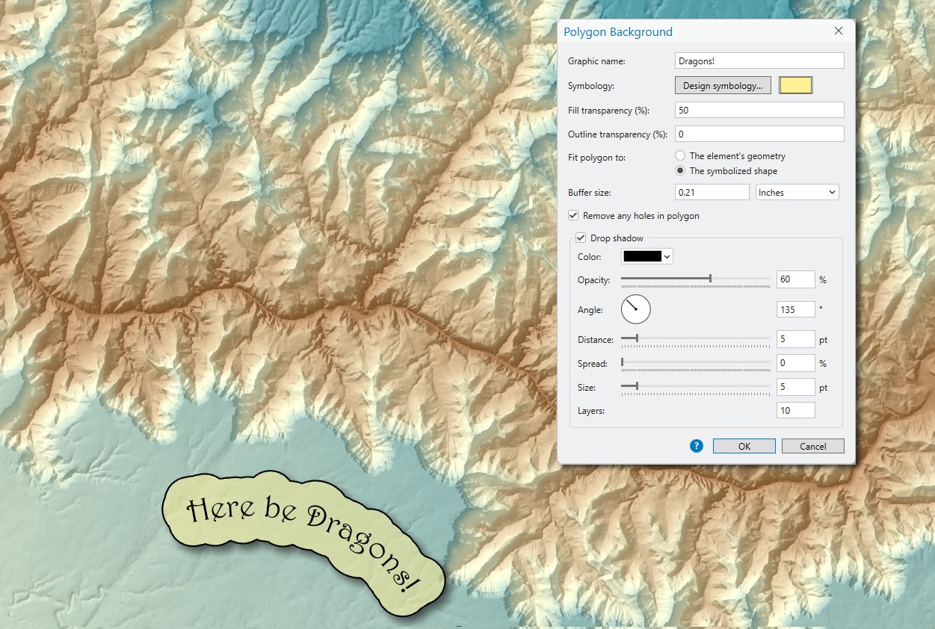Open the Inches units dropdown
The image size is (935, 629).
pyautogui.click(x=797, y=193)
